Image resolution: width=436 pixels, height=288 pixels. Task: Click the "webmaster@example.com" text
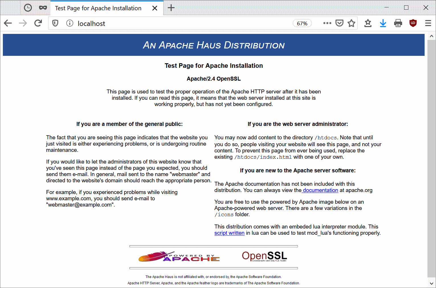pyautogui.click(x=80, y=205)
